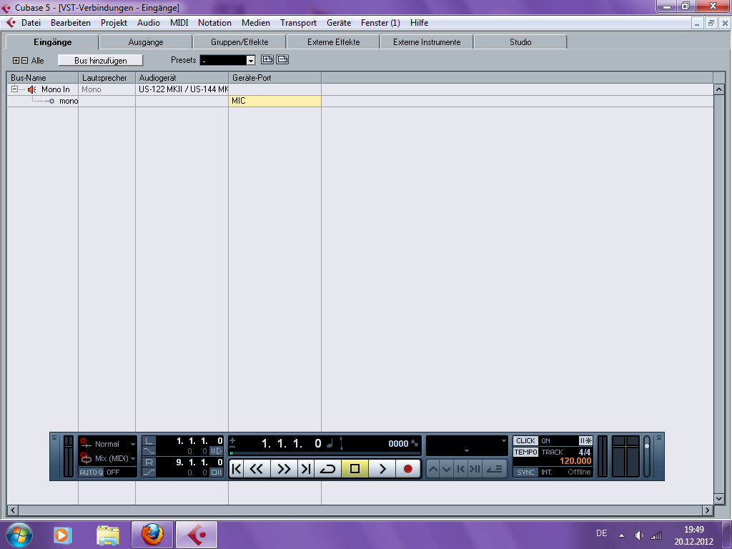The image size is (732, 549).
Task: Toggle the TEMPO track button
Action: pyautogui.click(x=525, y=452)
